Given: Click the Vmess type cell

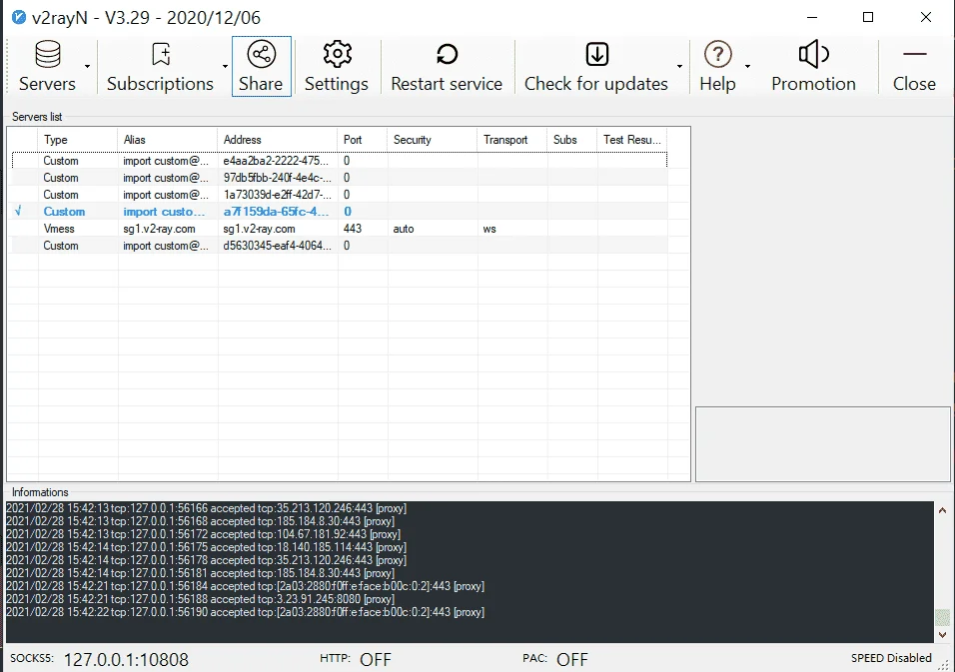Looking at the screenshot, I should tap(59, 229).
